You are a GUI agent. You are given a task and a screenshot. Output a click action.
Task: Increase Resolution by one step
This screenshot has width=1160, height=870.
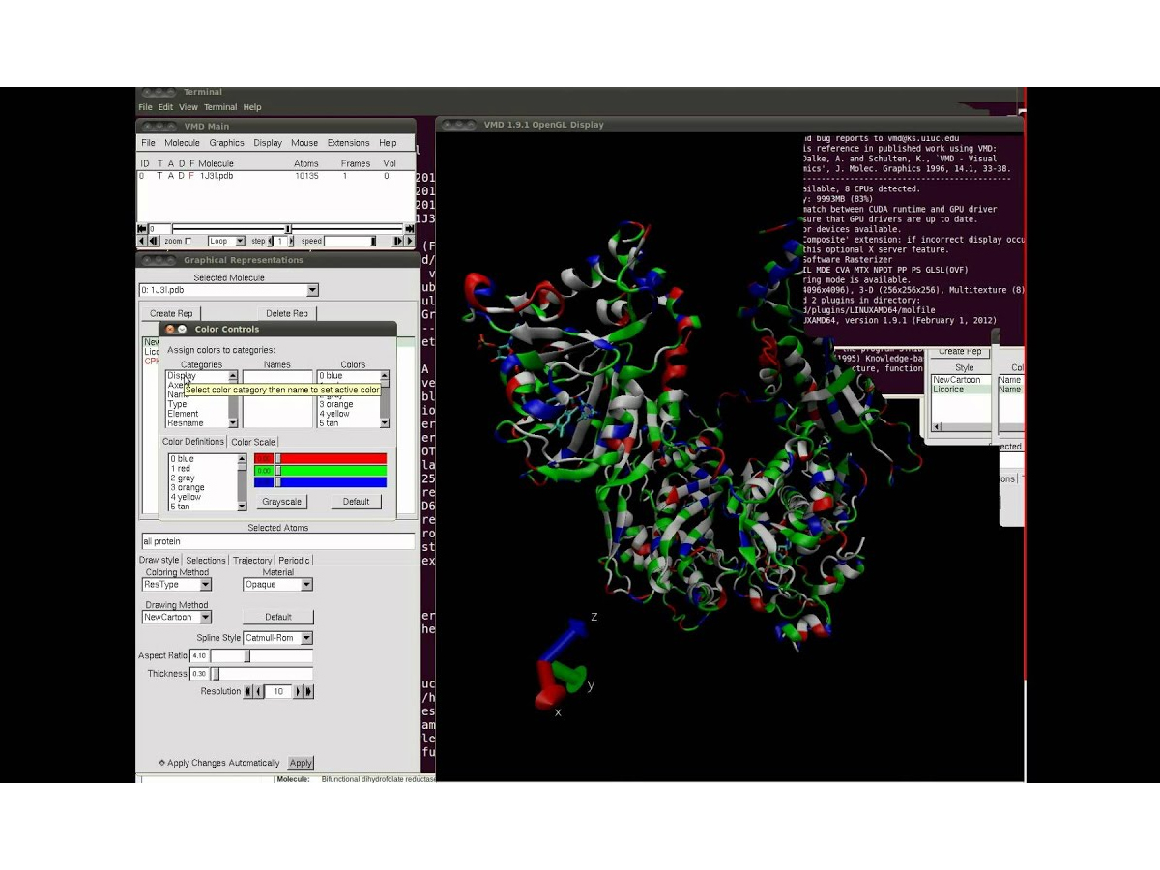tap(298, 691)
